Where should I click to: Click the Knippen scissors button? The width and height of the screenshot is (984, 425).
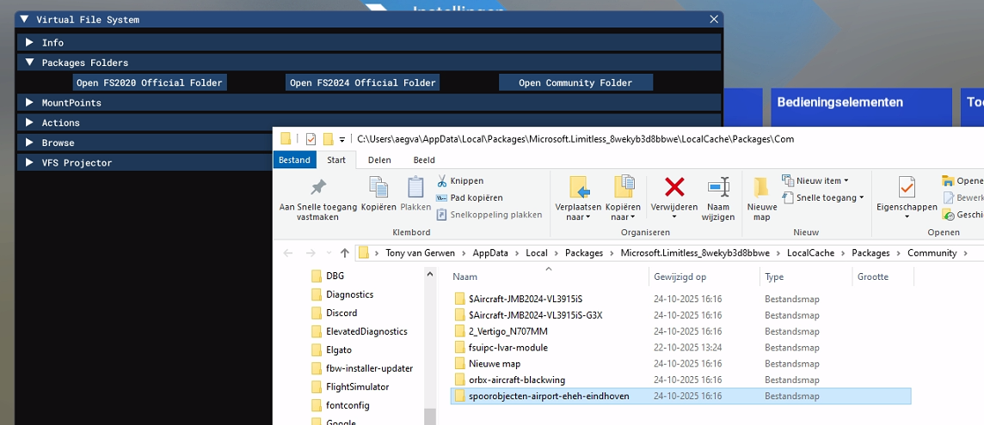point(460,181)
